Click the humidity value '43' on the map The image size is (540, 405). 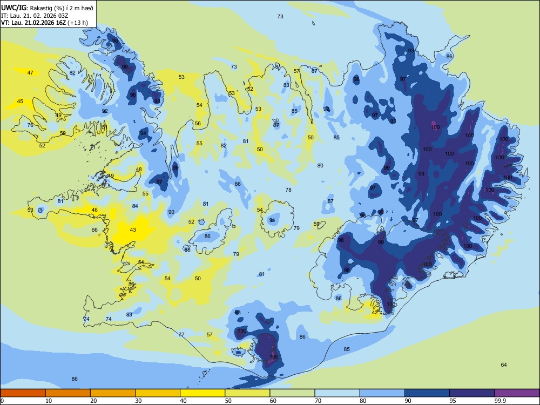pos(133,230)
